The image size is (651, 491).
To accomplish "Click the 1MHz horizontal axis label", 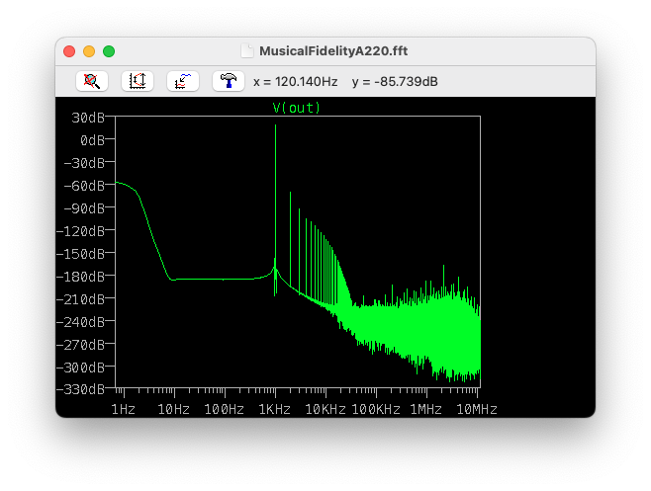I will (426, 410).
